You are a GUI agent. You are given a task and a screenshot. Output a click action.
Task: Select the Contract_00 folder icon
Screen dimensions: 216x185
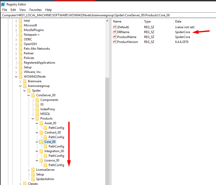(41, 132)
